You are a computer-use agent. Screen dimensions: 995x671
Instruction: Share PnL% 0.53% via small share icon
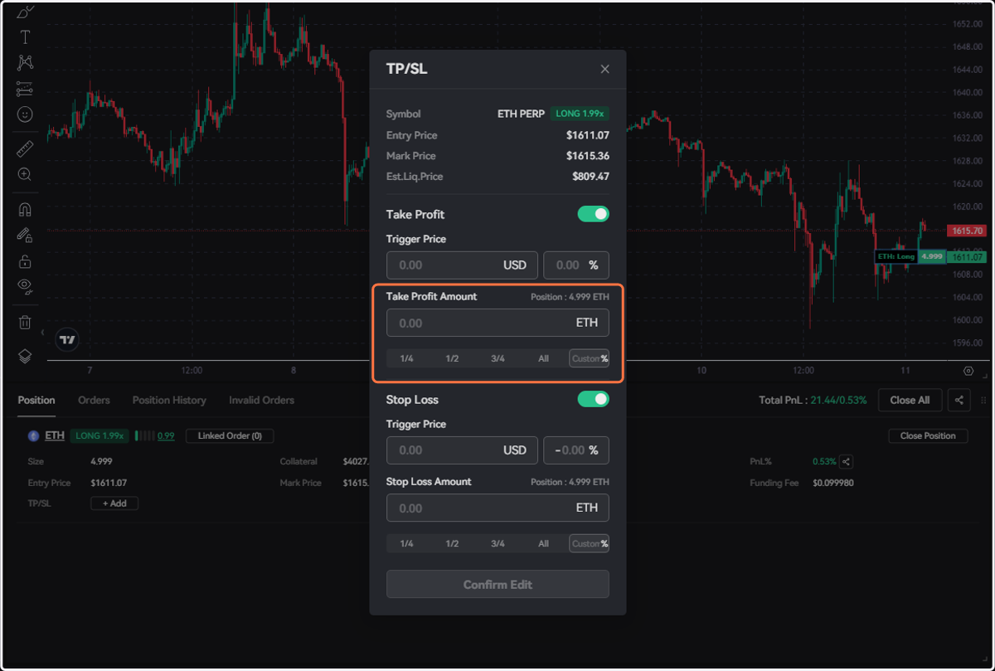[x=846, y=462]
